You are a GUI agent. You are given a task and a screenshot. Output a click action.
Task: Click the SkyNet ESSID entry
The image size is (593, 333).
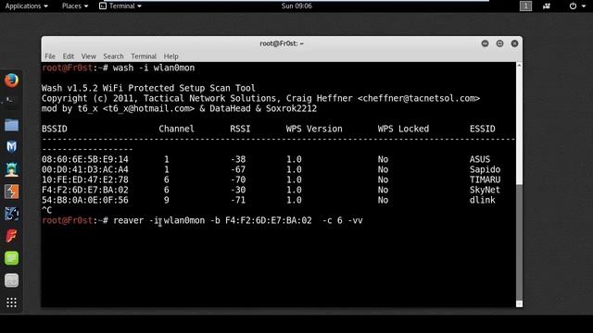pos(485,190)
